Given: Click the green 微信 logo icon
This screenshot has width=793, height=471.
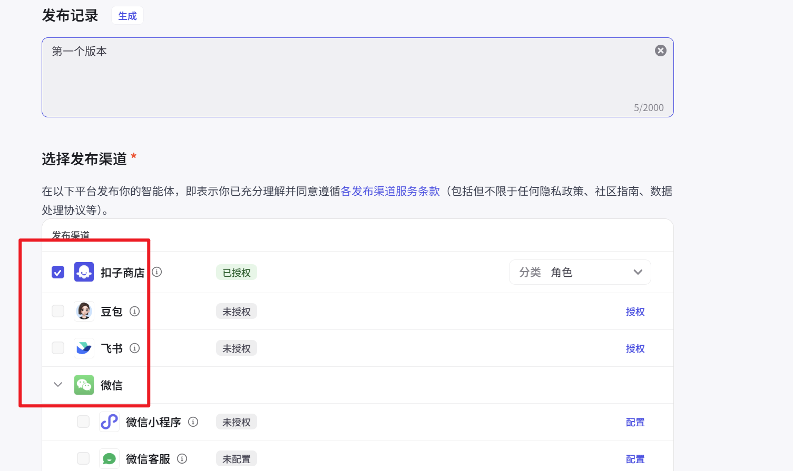Looking at the screenshot, I should click(x=84, y=385).
